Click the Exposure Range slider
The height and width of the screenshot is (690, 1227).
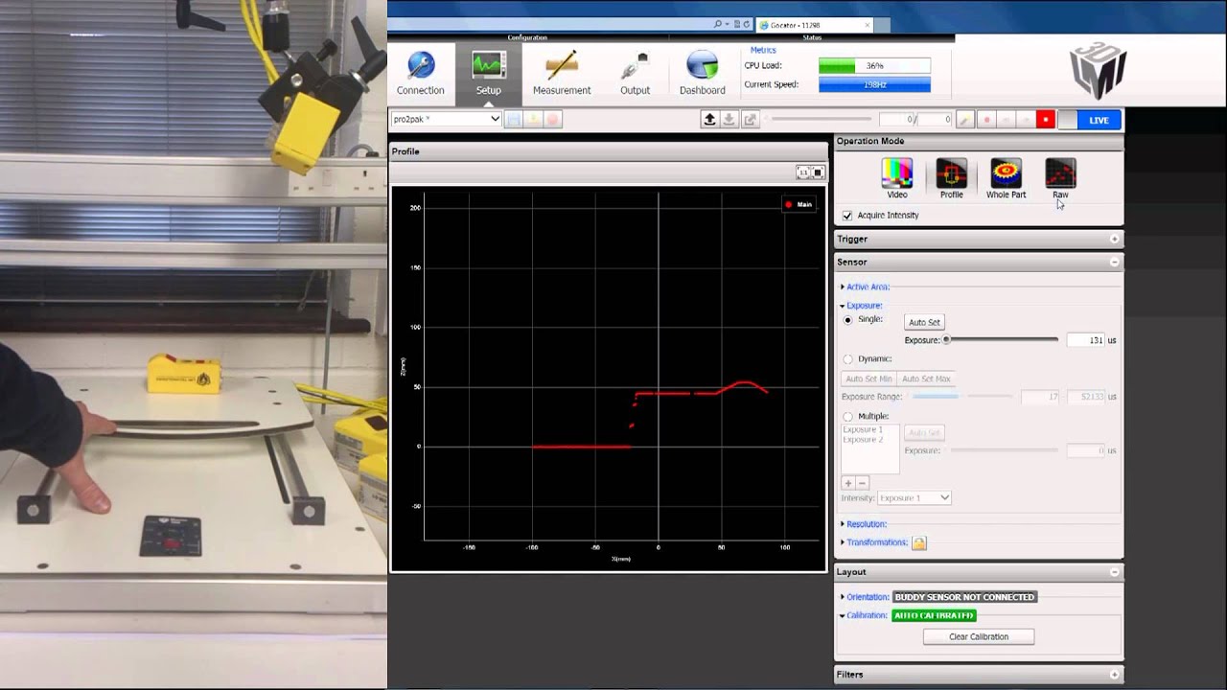click(961, 396)
